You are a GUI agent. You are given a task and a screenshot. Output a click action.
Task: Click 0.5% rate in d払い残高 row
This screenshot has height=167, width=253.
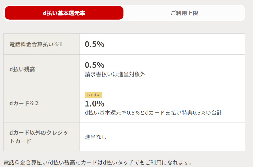tap(94, 65)
